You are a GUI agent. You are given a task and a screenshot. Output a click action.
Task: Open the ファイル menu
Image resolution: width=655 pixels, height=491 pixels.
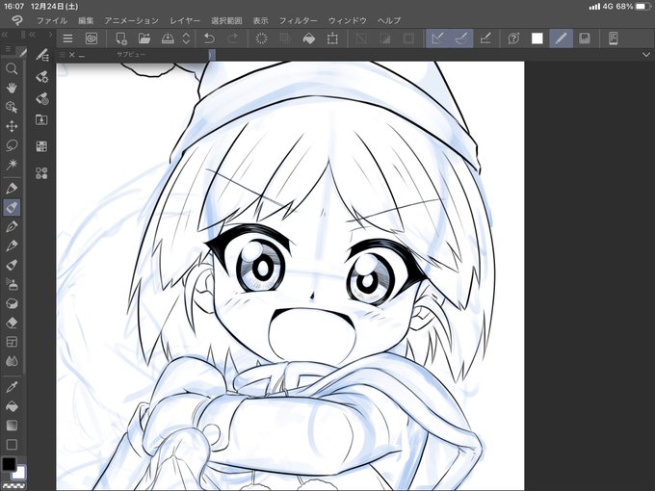coord(51,20)
